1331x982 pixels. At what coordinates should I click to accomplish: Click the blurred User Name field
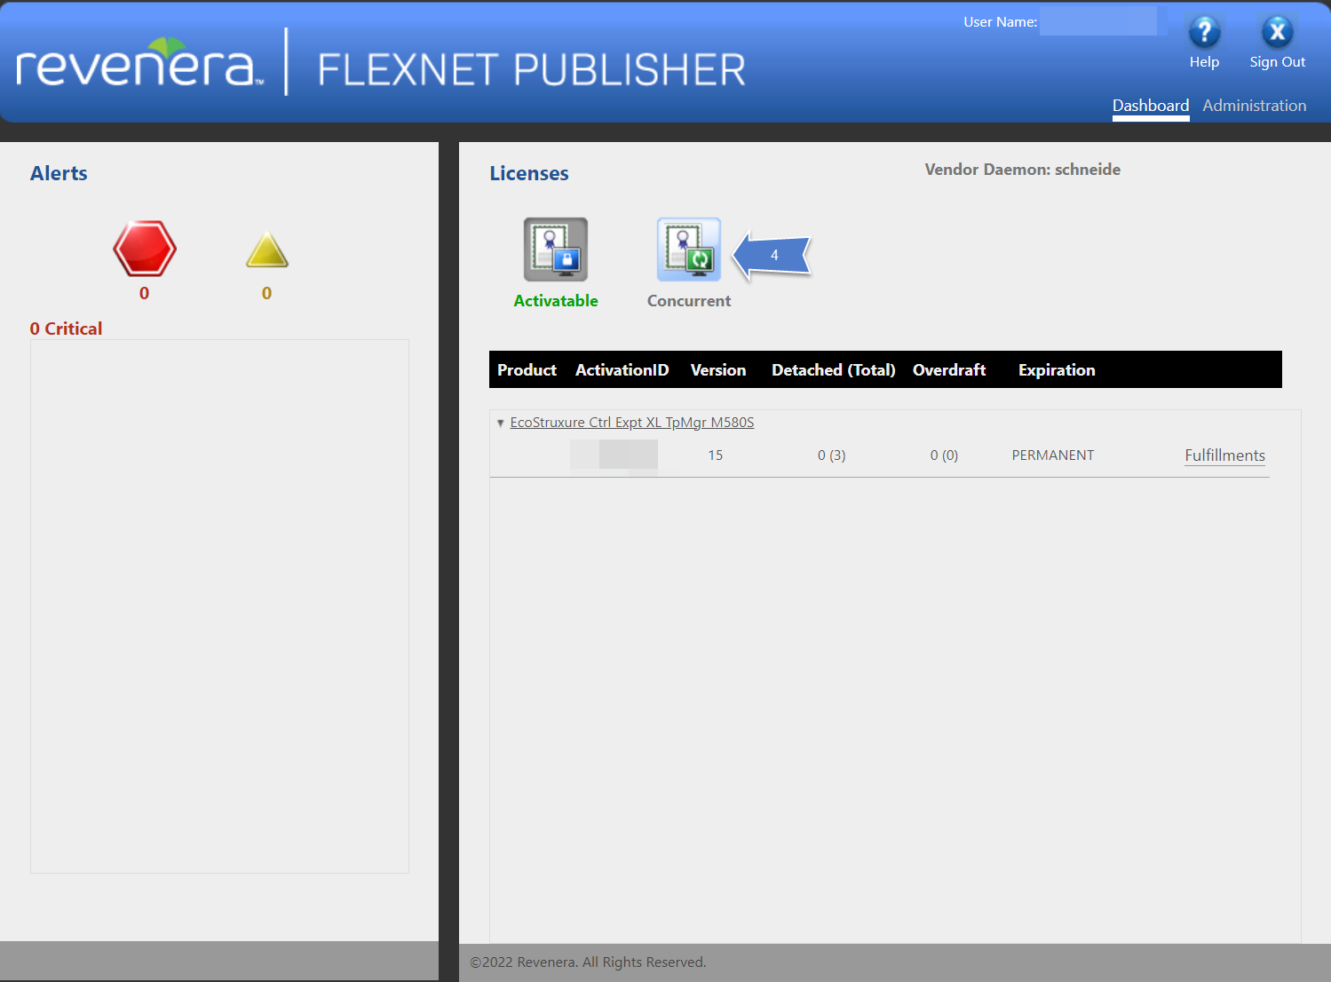point(1098,21)
